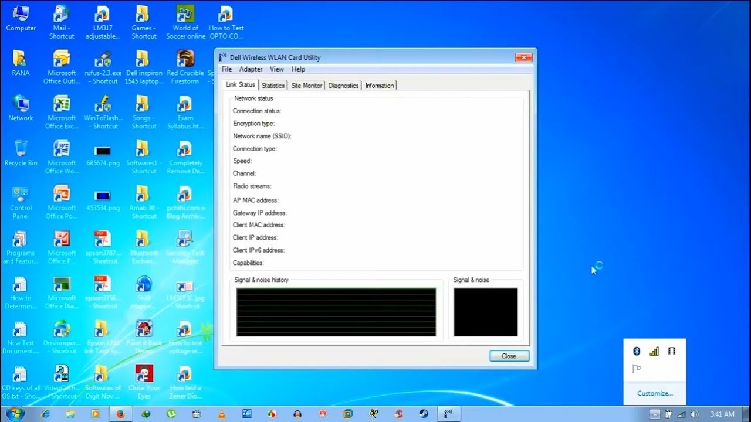This screenshot has width=751, height=422.
Task: Click the Signal & noise black panel
Action: [x=485, y=312]
